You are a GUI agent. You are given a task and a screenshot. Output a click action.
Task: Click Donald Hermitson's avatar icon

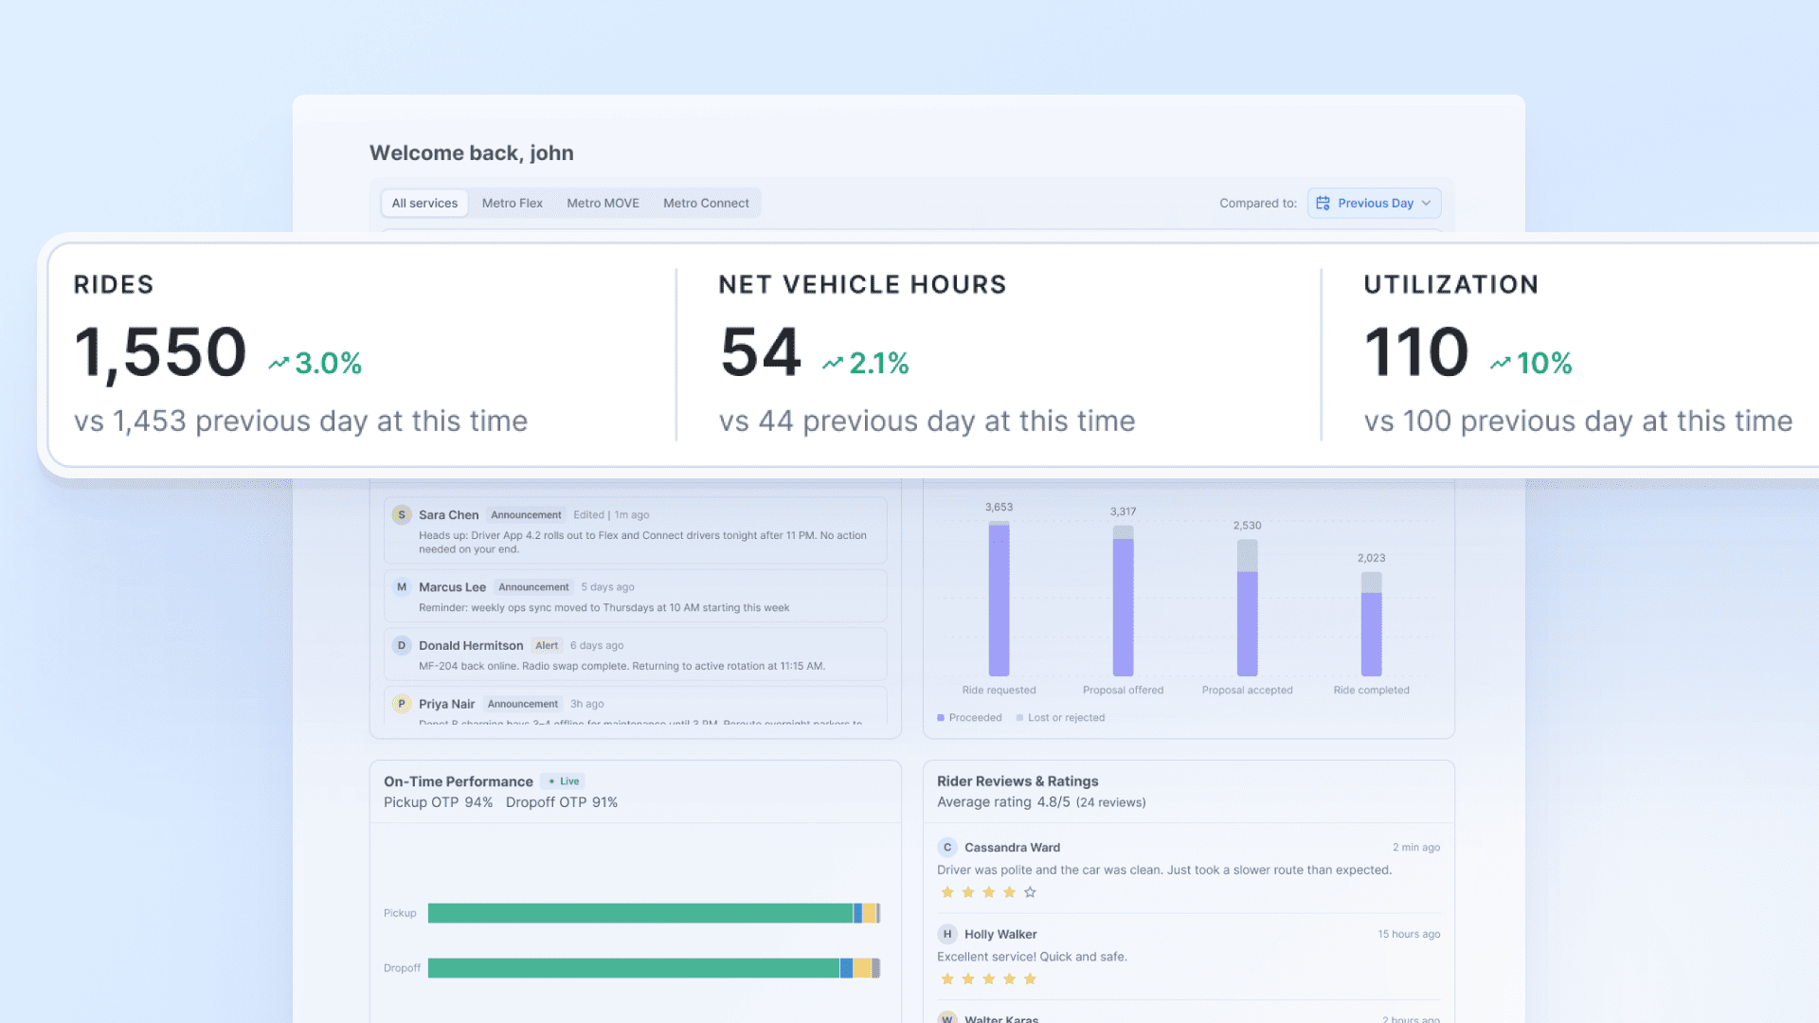402,645
